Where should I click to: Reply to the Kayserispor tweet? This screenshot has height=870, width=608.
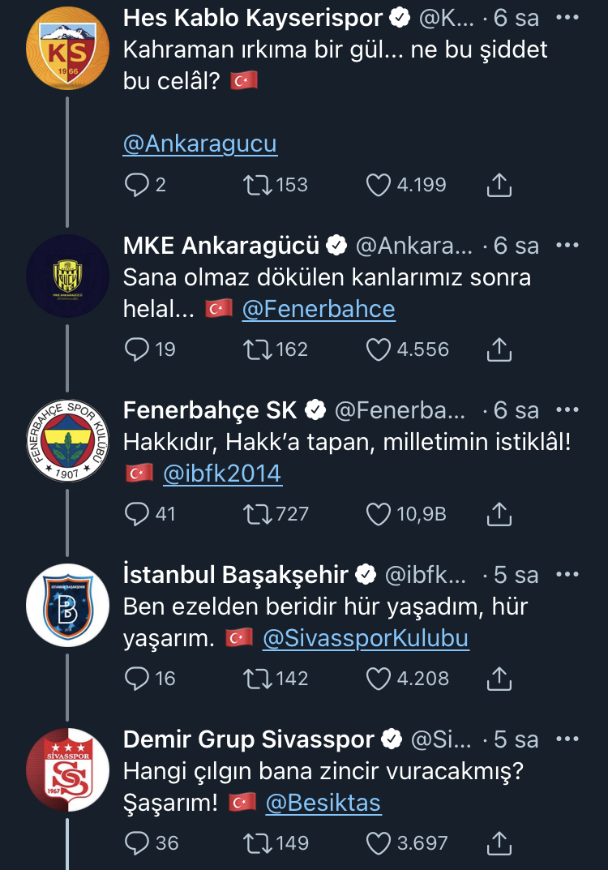pyautogui.click(x=136, y=185)
